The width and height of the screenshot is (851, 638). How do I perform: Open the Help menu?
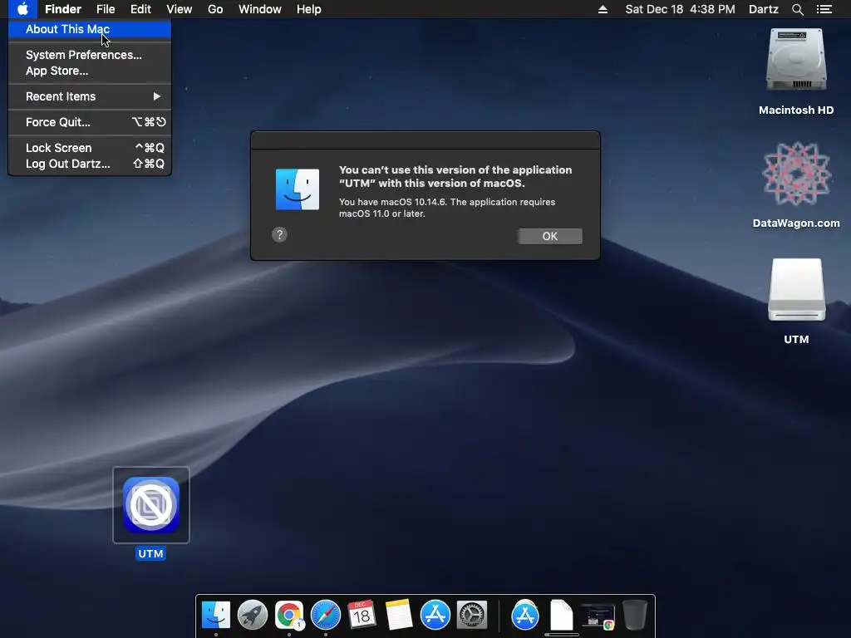309,9
